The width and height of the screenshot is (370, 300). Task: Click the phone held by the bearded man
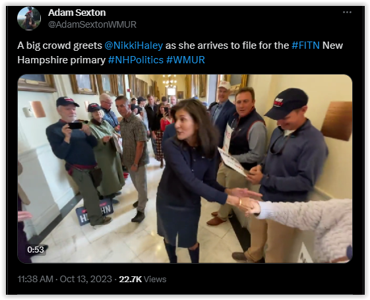[75, 125]
